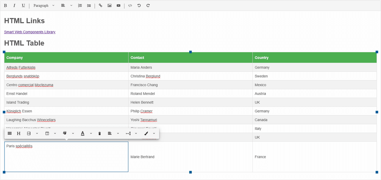Screen dimensions: 381x180
Task: Click the cell text alignment icon in floating toolbar
Action: [x=110, y=134]
